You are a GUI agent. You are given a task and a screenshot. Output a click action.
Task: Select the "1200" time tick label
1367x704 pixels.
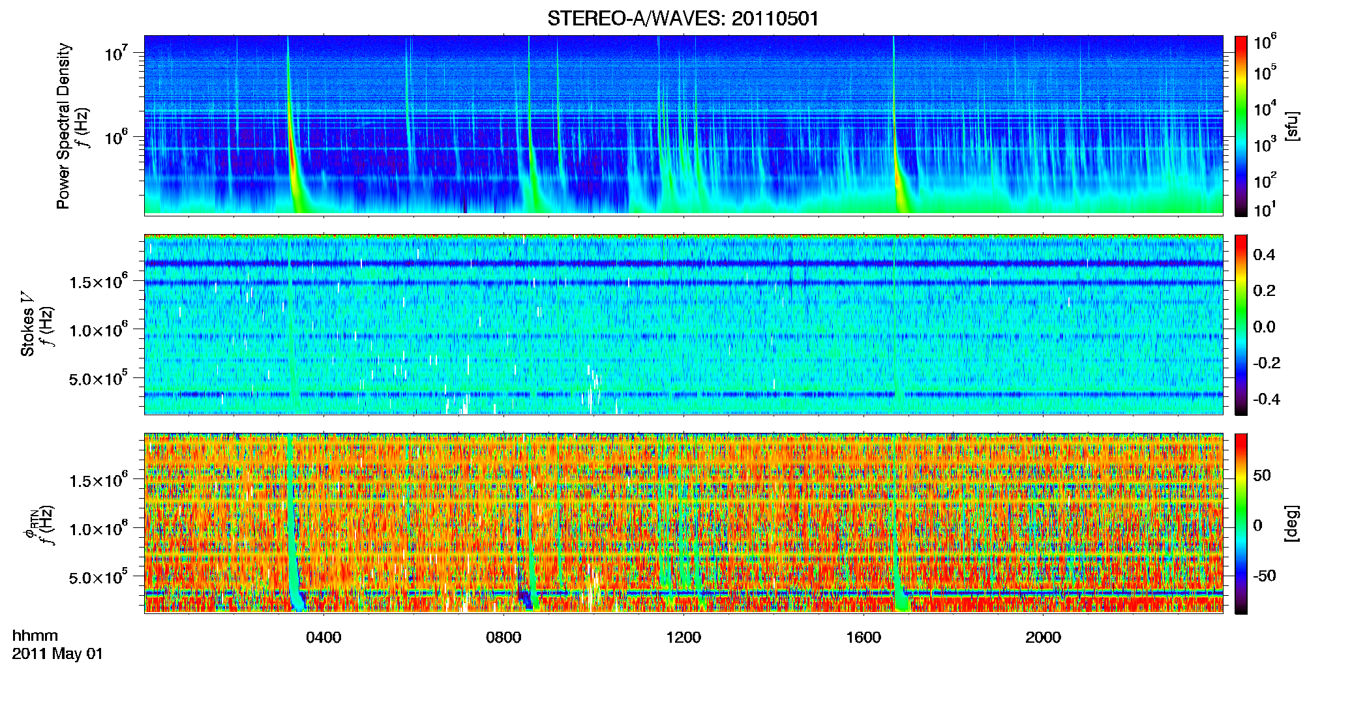(683, 637)
